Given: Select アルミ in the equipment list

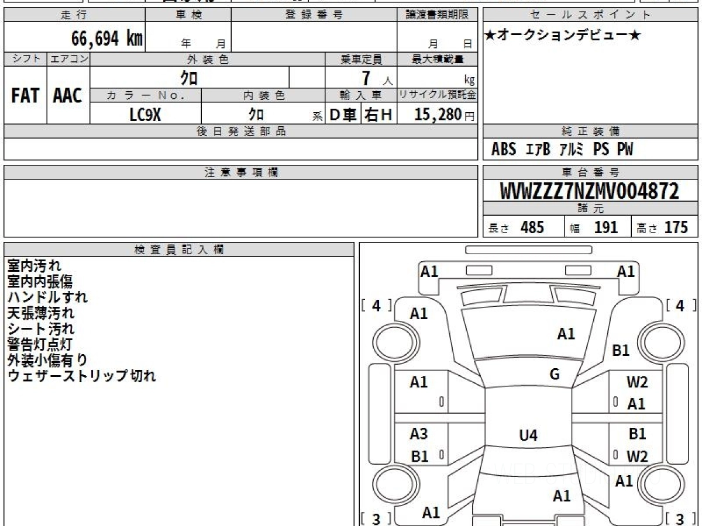Looking at the screenshot, I should [572, 150].
